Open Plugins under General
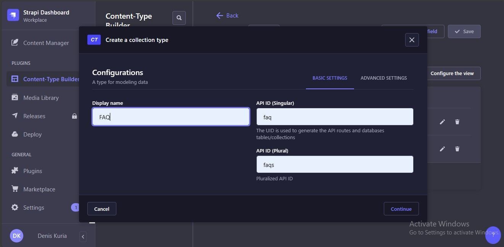The image size is (504, 247). click(x=32, y=171)
